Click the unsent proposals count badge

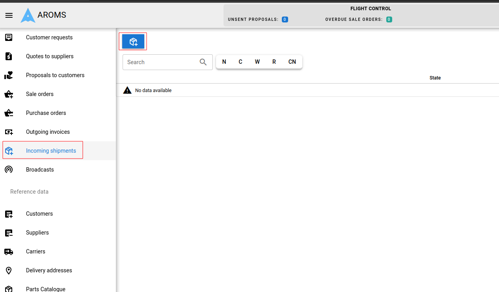click(285, 19)
